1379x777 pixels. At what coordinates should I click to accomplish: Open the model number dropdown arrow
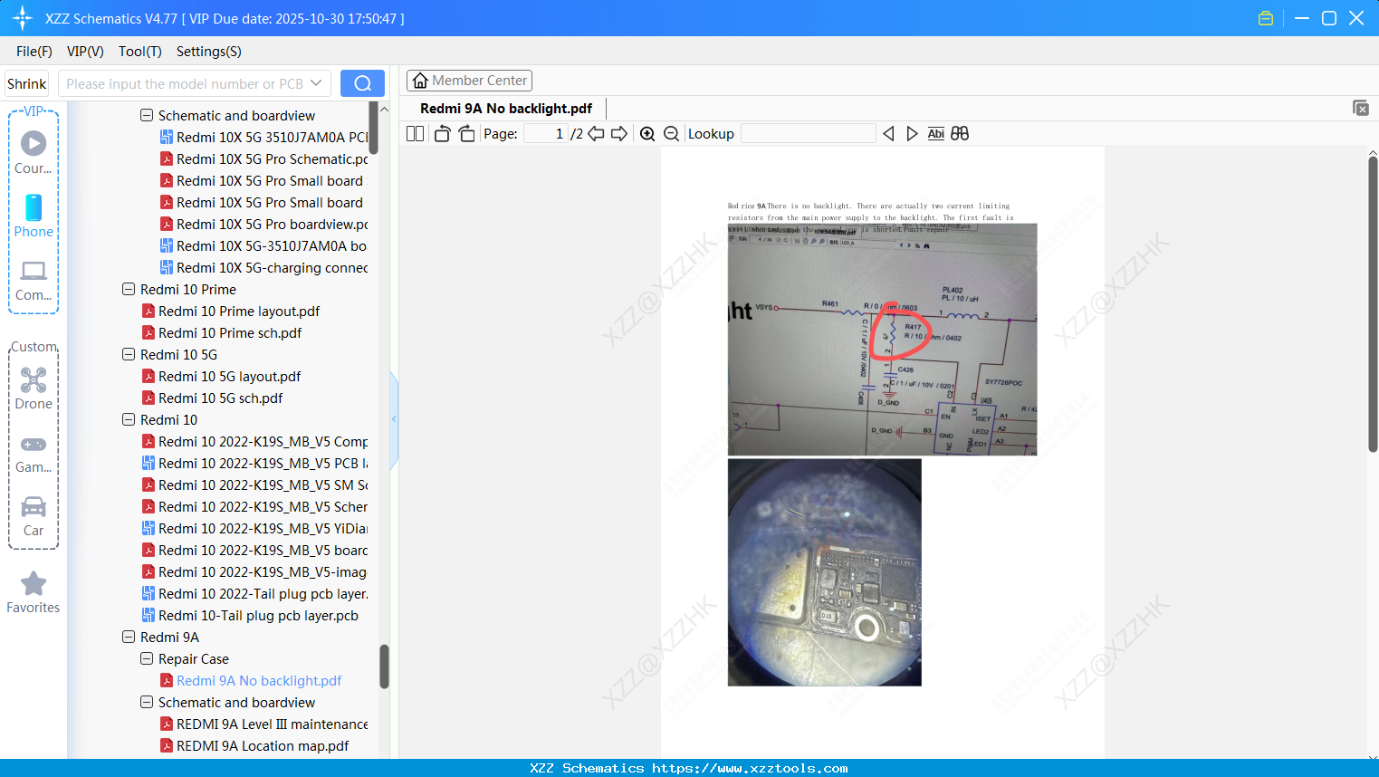pyautogui.click(x=316, y=83)
